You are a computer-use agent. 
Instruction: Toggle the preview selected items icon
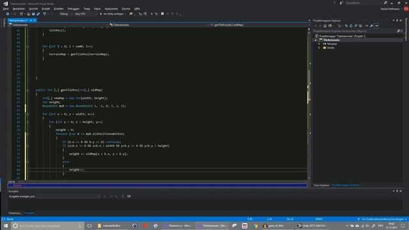376,26
